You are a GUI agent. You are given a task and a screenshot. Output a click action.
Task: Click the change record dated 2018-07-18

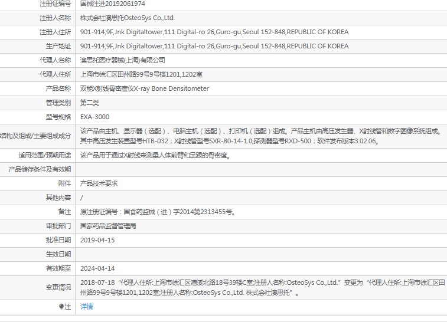[262, 287]
